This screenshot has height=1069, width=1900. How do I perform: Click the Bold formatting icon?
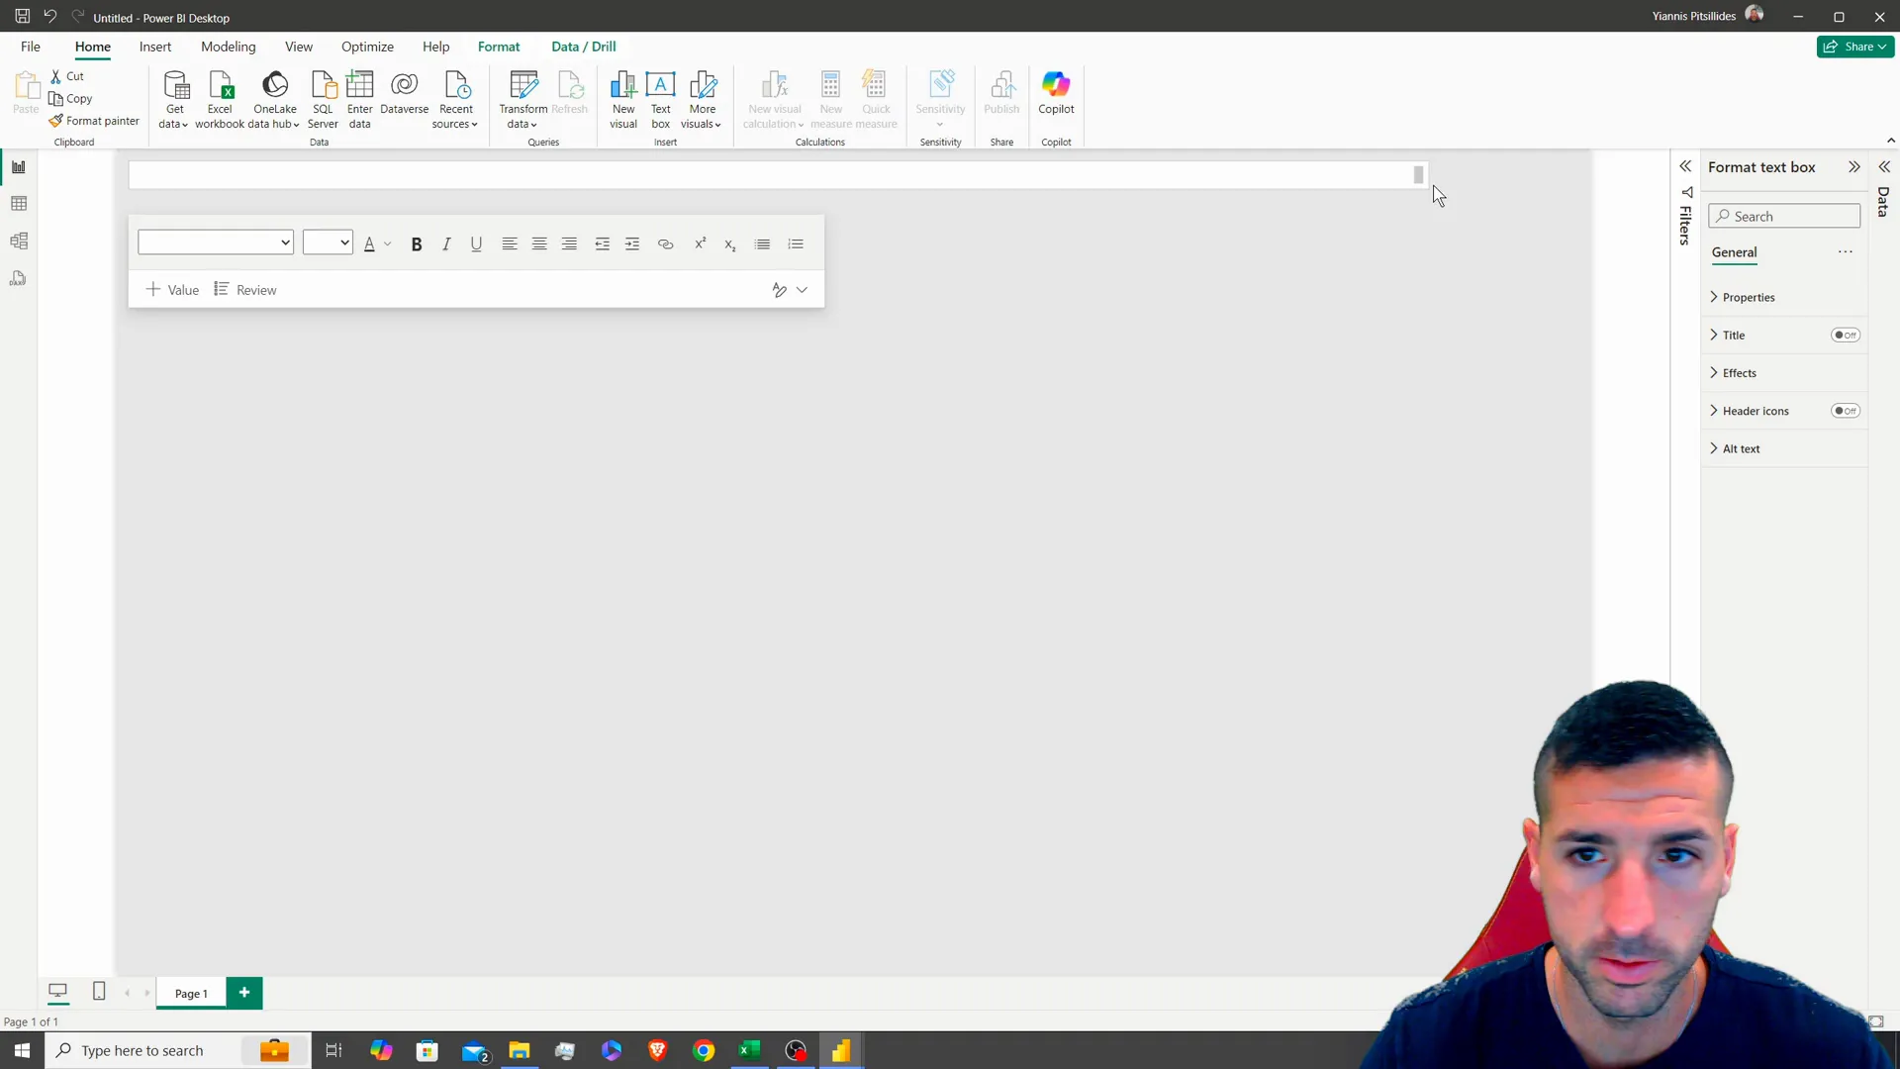pos(418,243)
